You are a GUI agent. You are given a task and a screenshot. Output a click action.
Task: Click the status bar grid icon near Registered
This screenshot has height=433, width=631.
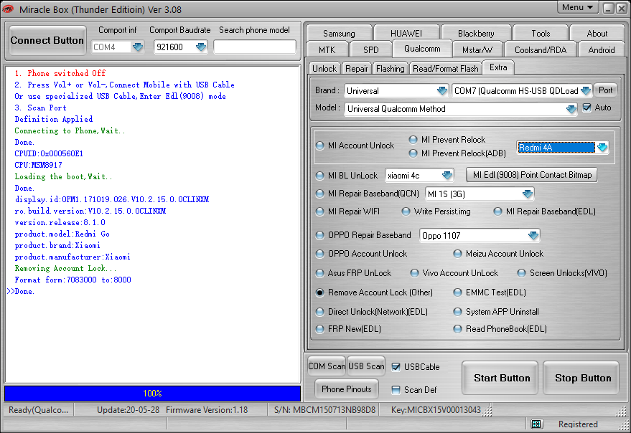coord(536,424)
